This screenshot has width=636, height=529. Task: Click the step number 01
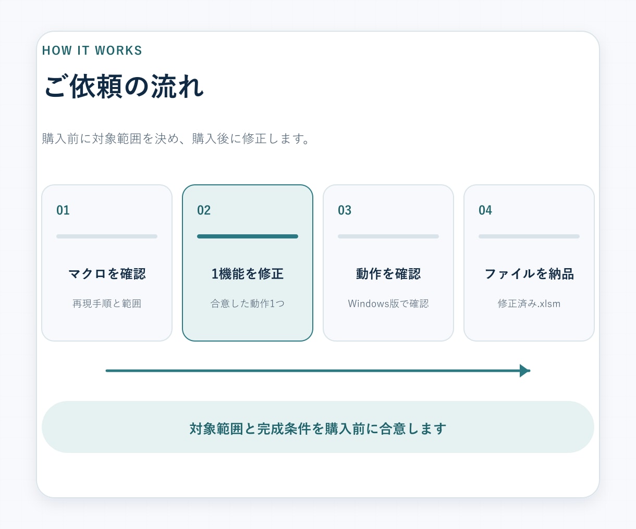click(63, 210)
